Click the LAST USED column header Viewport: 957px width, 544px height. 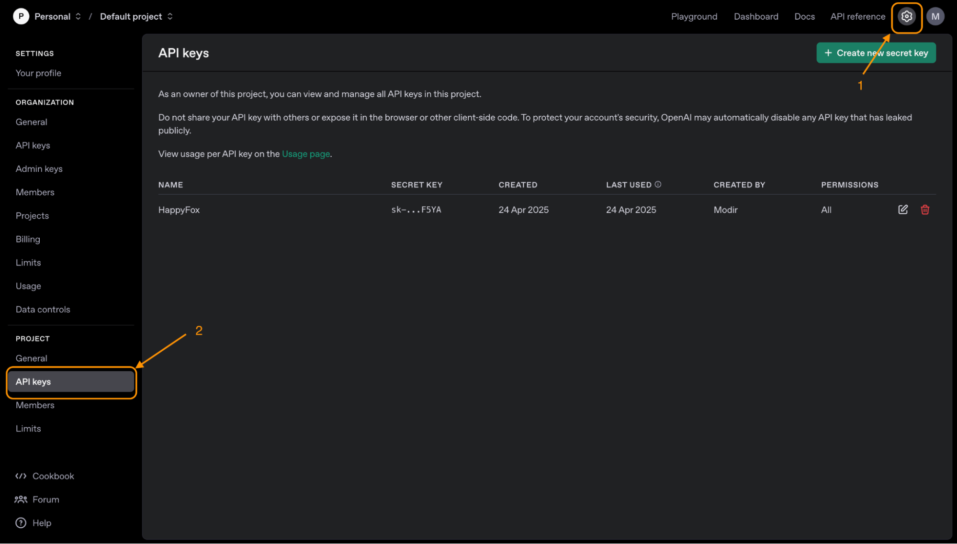click(x=629, y=185)
